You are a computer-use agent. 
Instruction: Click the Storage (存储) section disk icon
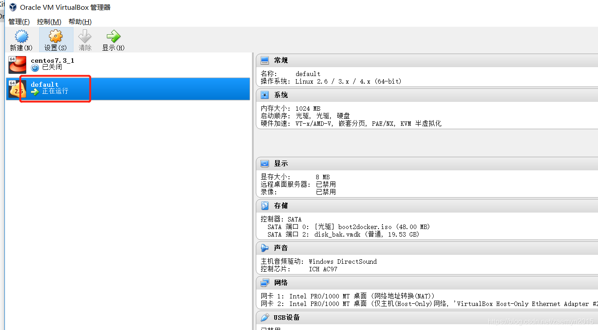click(265, 206)
